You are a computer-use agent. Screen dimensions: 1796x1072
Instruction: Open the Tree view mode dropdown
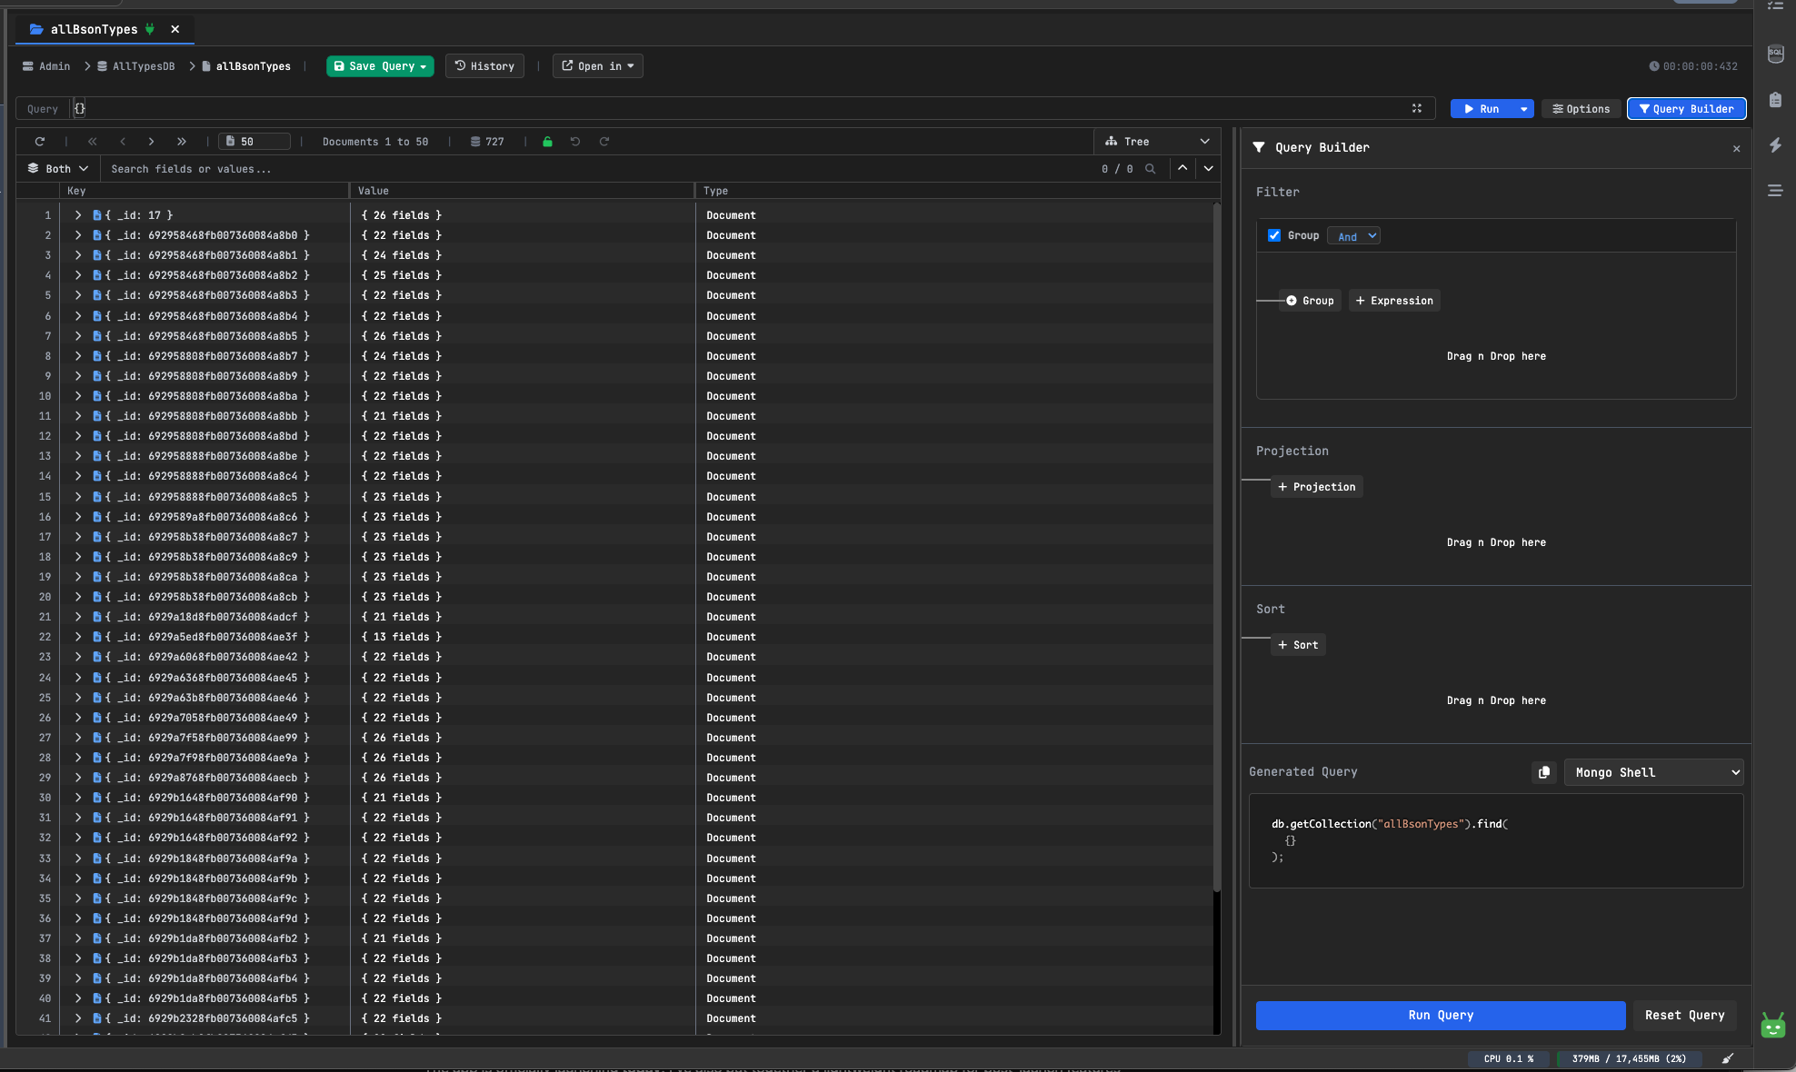[x=1156, y=142]
